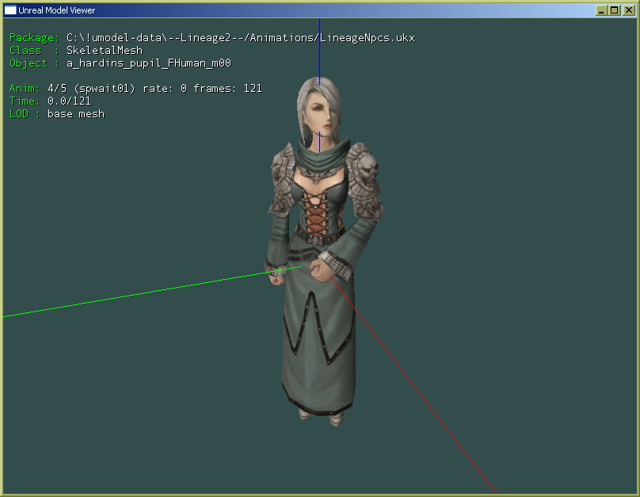The height and width of the screenshot is (497, 640).
Task: Click the 'Class' green label
Action: (x=25, y=50)
